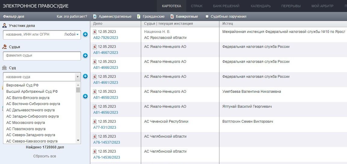
Task: Click the Истец column header
Action: [x=228, y=24]
